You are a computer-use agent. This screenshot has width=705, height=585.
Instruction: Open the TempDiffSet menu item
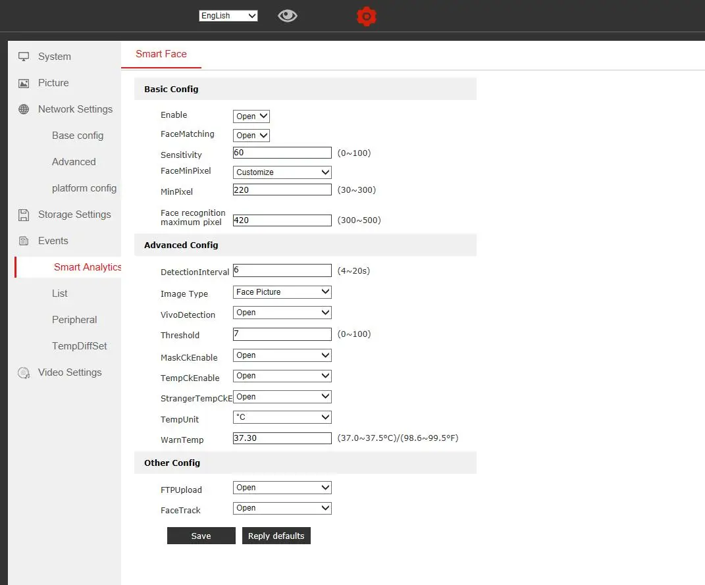point(79,346)
